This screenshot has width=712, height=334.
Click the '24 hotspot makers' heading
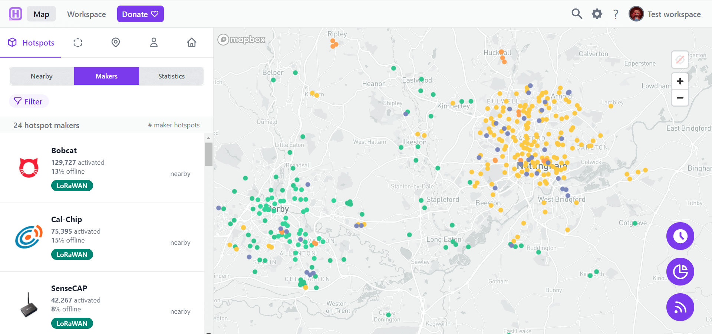tap(46, 126)
